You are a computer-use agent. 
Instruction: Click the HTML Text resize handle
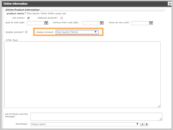159,106
